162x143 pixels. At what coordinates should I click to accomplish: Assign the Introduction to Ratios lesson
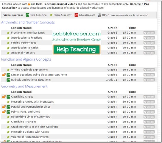click(x=149, y=48)
